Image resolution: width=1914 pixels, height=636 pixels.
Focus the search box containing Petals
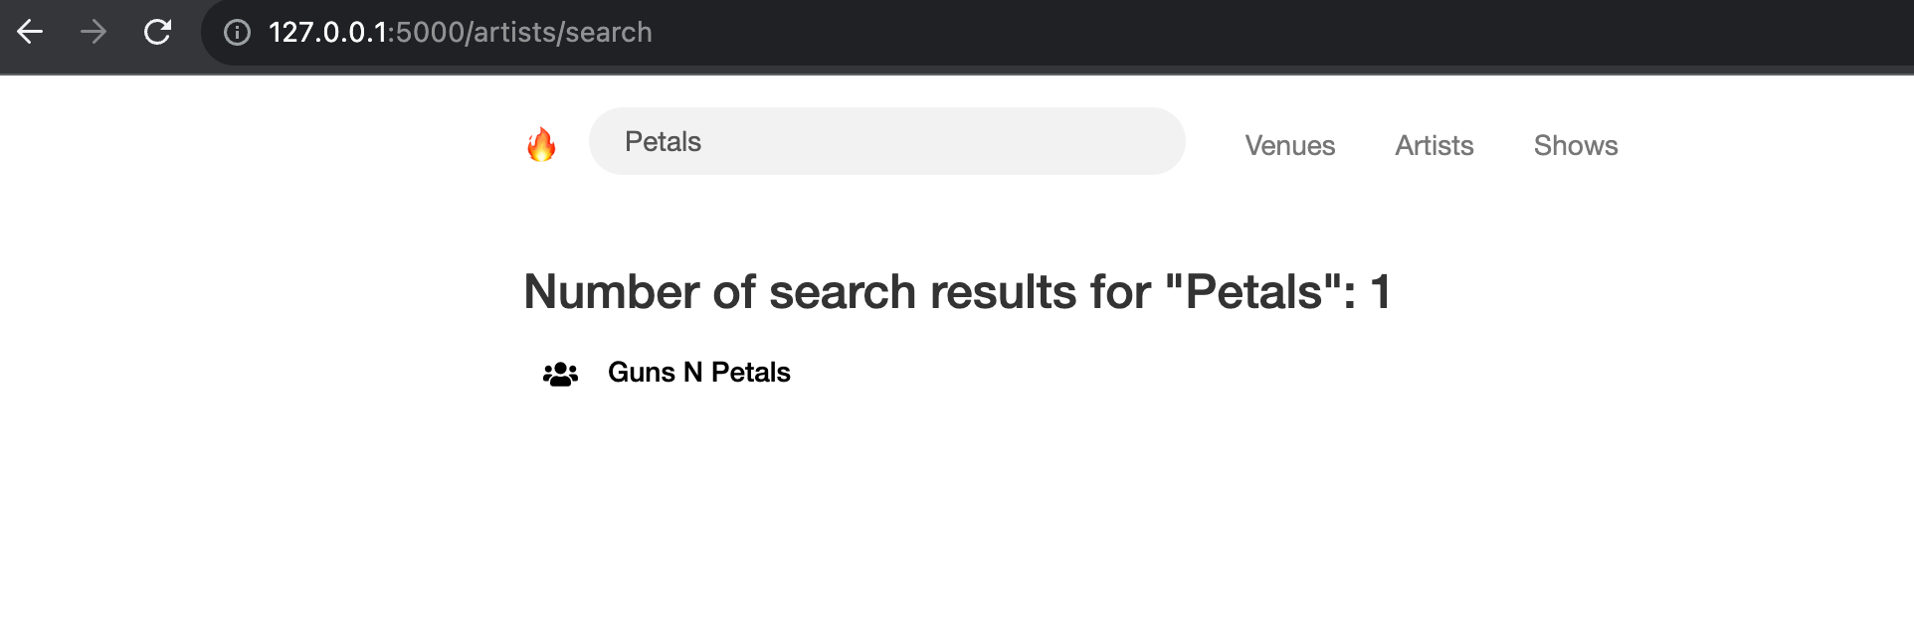tap(886, 141)
